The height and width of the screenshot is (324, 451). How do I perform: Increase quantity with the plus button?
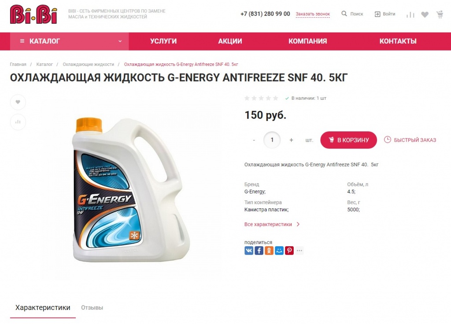(291, 140)
